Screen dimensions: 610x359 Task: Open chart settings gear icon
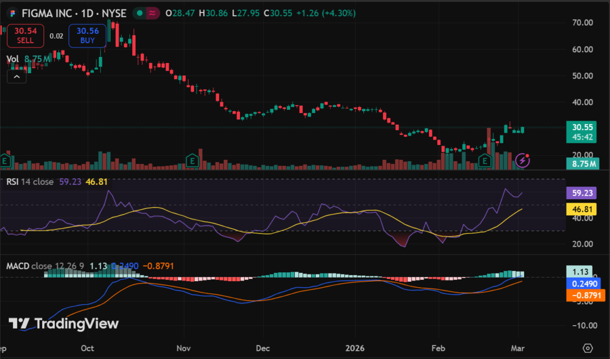588,348
